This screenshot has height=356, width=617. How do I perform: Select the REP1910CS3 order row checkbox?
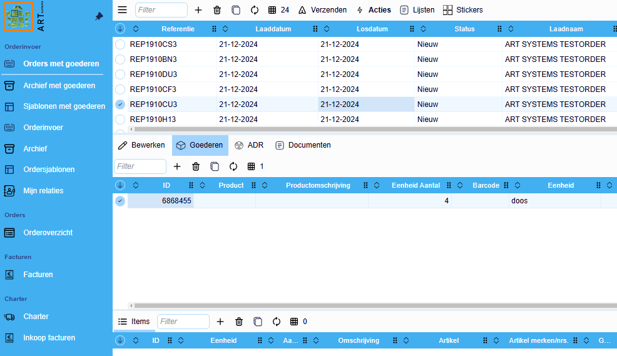[x=120, y=44]
